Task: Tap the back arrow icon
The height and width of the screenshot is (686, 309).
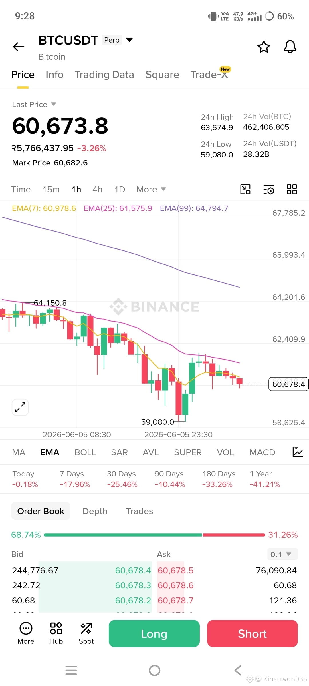Action: coord(19,47)
